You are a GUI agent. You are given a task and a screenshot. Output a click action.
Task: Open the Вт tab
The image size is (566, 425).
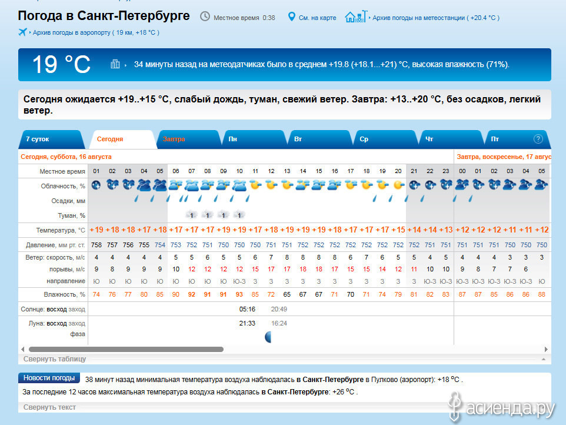(319, 140)
